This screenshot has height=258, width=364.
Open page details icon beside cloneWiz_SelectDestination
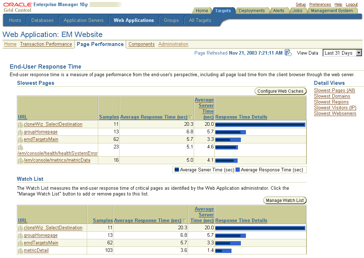coord(20,124)
